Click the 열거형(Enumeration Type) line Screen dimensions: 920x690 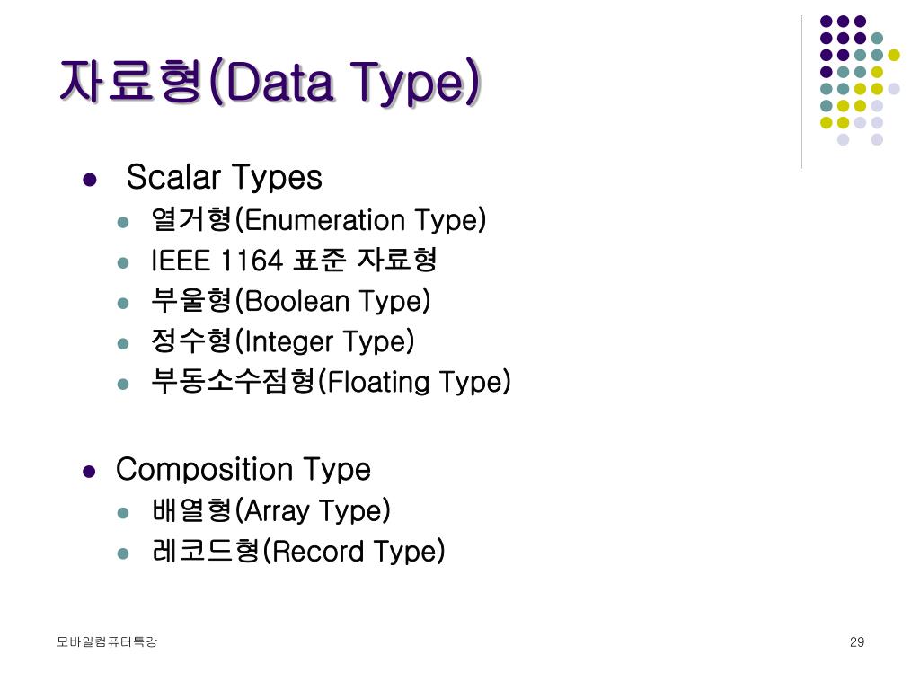[319, 220]
